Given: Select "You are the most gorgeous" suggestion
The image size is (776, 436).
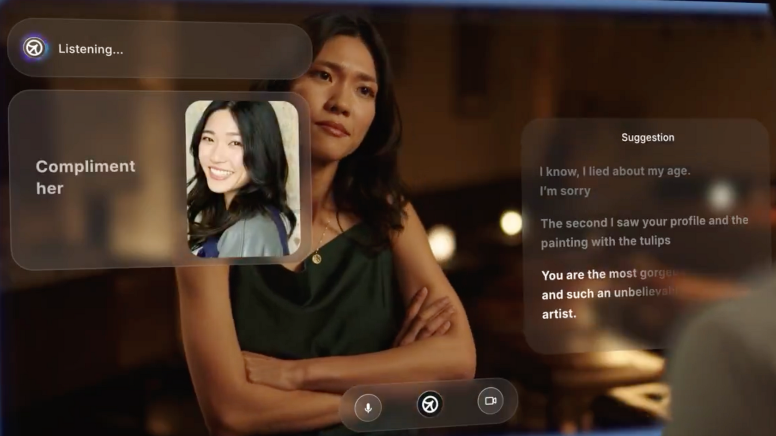Looking at the screenshot, I should (x=607, y=275).
